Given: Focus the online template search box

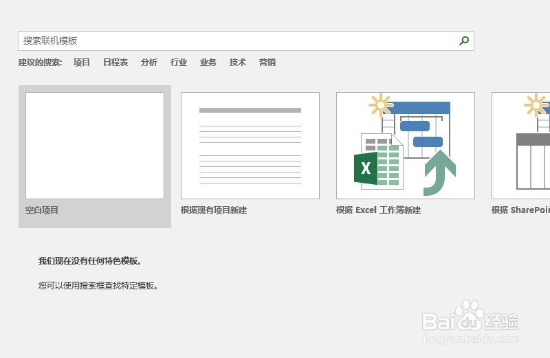Looking at the screenshot, I should tap(246, 41).
